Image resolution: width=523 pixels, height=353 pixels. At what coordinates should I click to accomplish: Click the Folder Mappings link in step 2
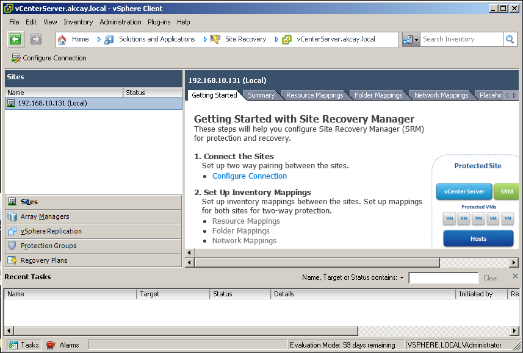tap(241, 231)
